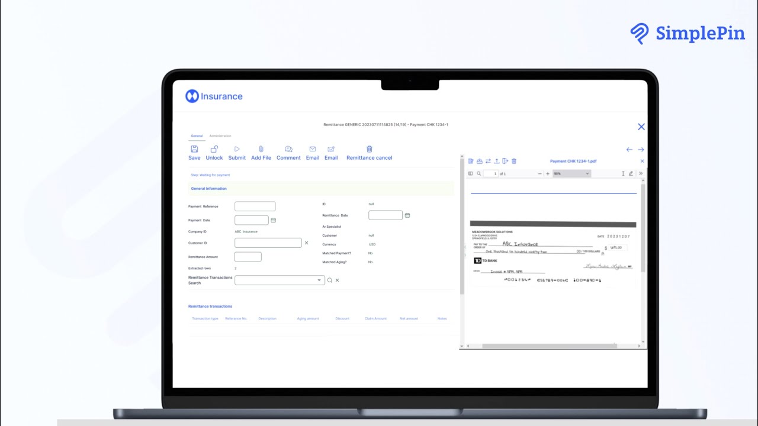This screenshot has width=758, height=426.
Task: Click the check image in PDF
Action: 553,254
